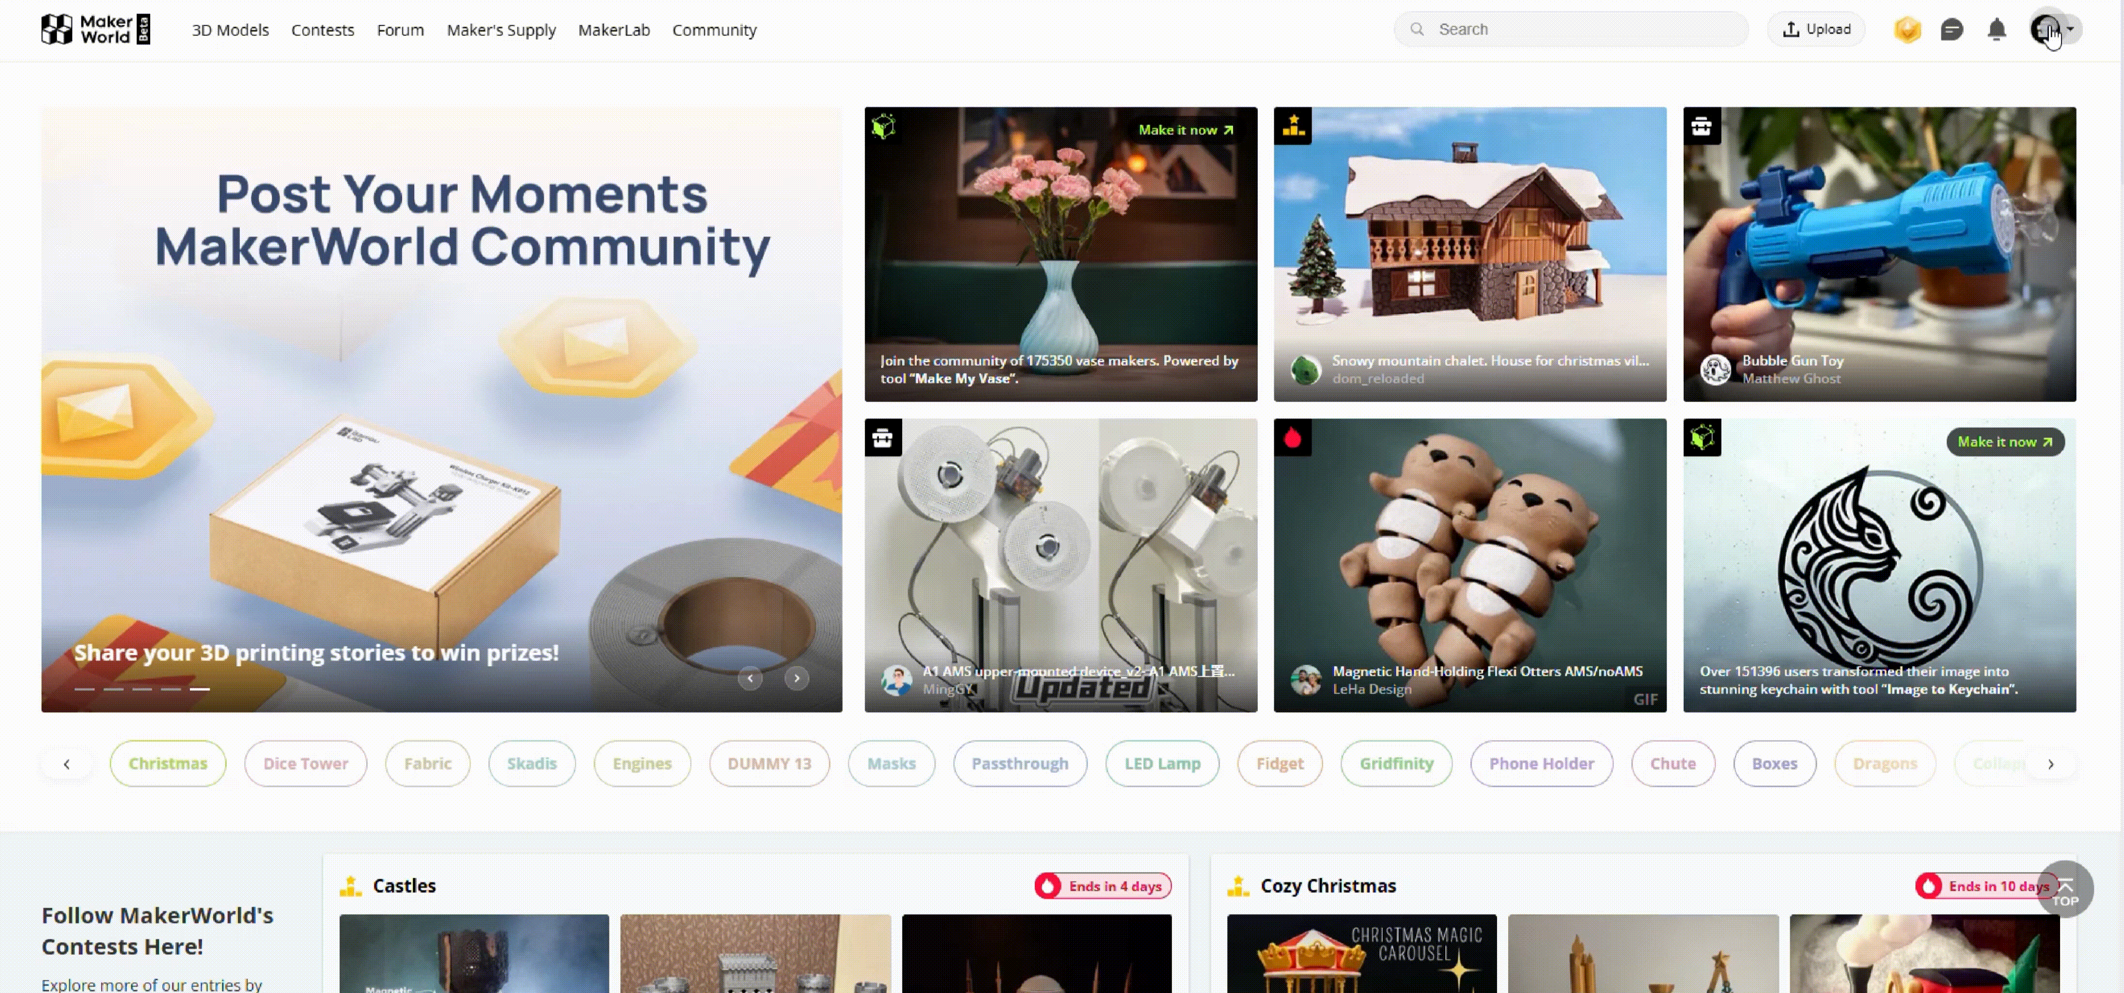Click the green cube icon on keychain card

[1702, 437]
